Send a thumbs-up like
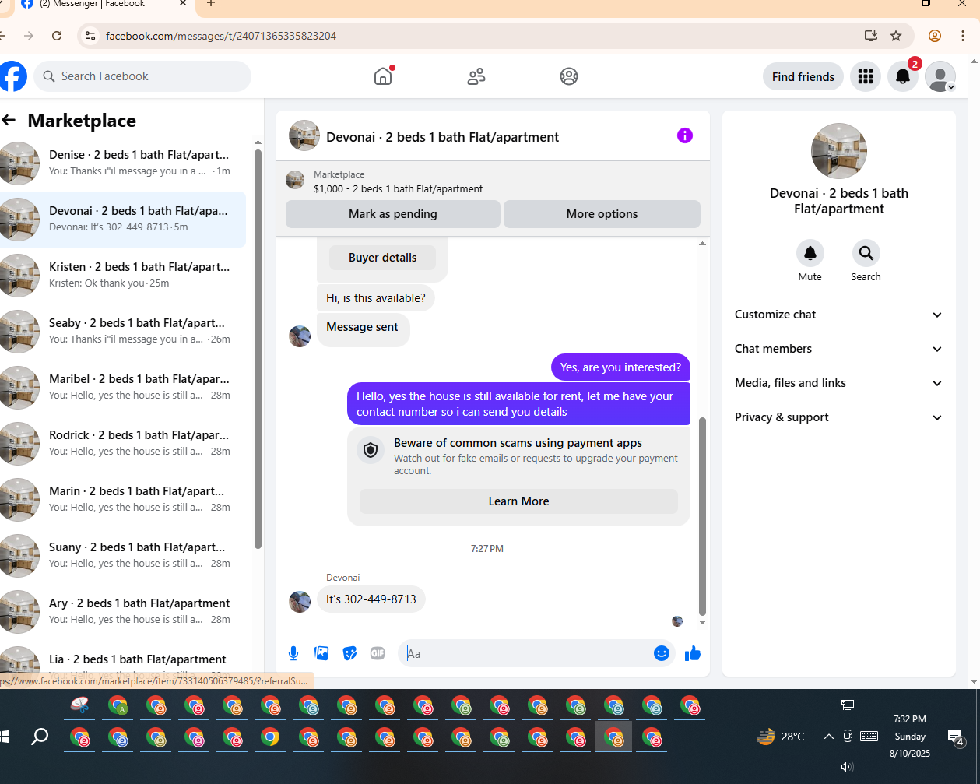 pyautogui.click(x=693, y=653)
